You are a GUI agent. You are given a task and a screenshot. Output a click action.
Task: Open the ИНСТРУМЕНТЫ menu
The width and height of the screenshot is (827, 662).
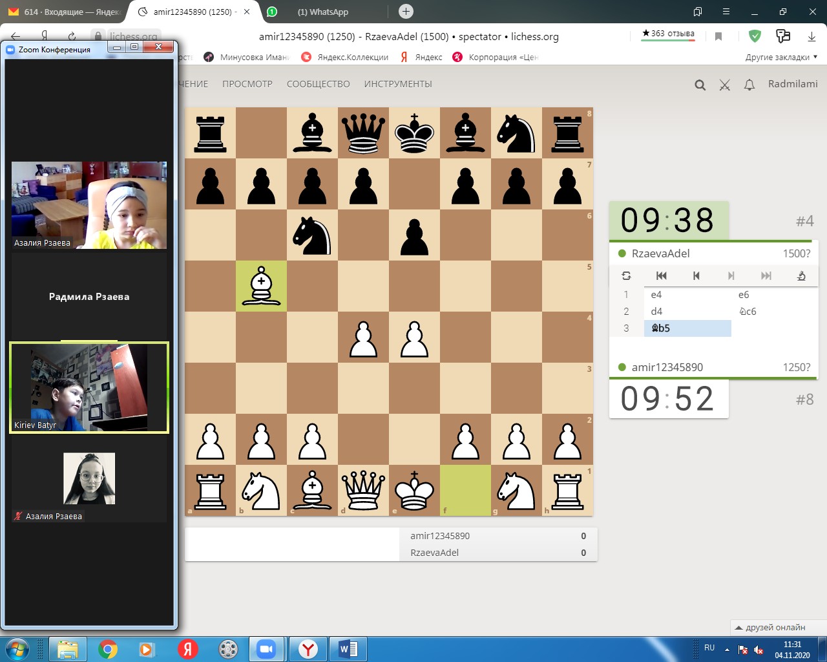click(x=398, y=84)
